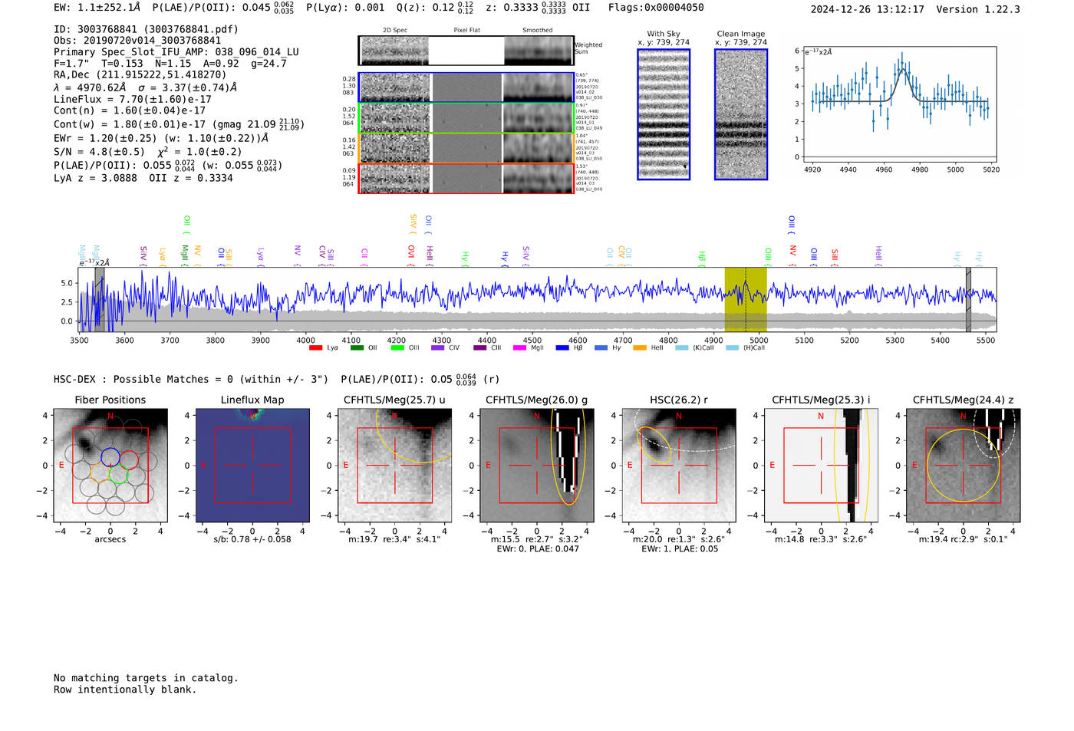
Task: Click the m:14.8 re:3.3" s:2.6" caption
Action: (821, 539)
